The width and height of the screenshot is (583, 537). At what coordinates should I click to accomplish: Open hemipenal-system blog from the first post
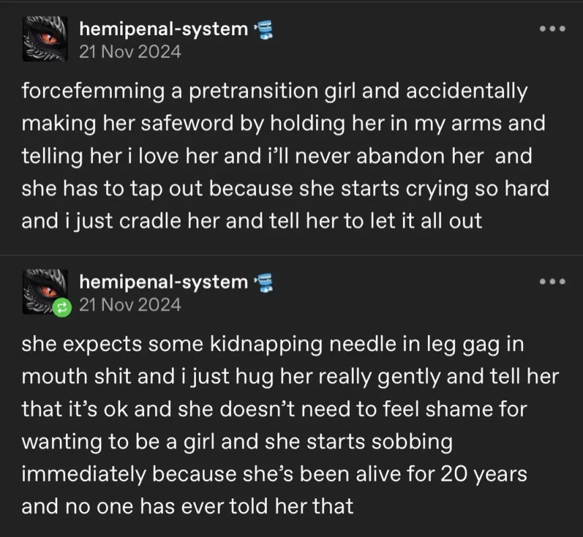click(x=163, y=29)
